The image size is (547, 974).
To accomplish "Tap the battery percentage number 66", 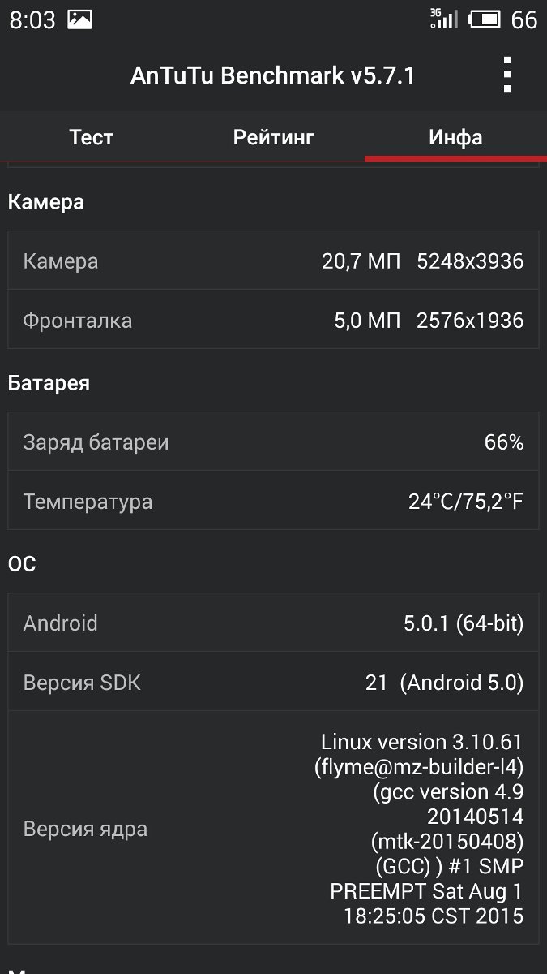I will coord(524,19).
